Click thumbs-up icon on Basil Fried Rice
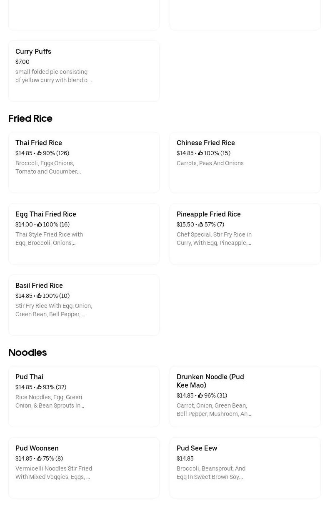Viewport: 335px width, 506px height. [x=39, y=296]
